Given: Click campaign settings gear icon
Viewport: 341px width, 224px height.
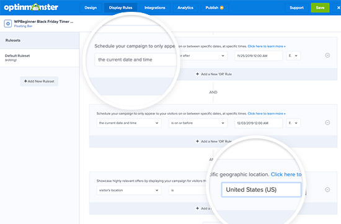Looking at the screenshot, I should click(x=8, y=24).
